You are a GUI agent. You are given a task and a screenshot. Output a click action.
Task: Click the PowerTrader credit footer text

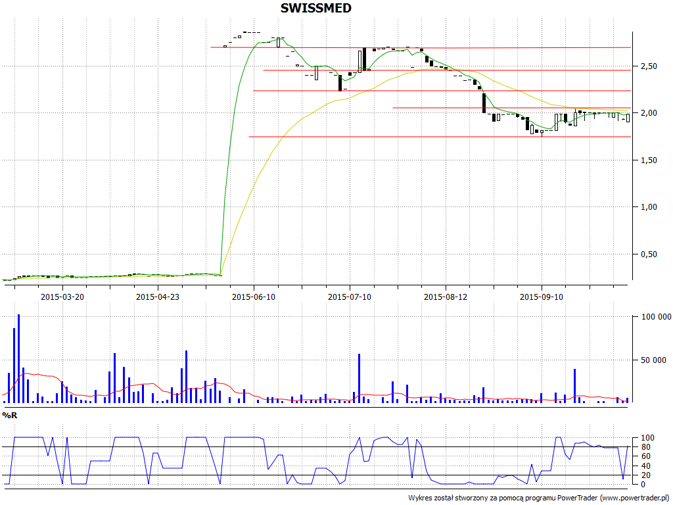[539, 498]
